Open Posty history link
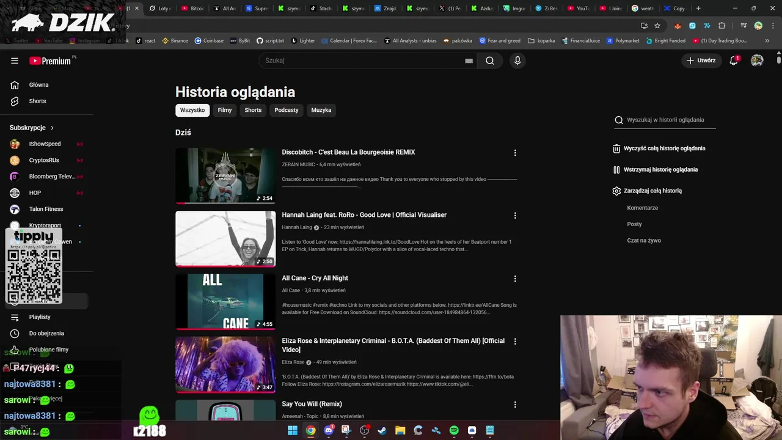The width and height of the screenshot is (782, 440). [634, 224]
